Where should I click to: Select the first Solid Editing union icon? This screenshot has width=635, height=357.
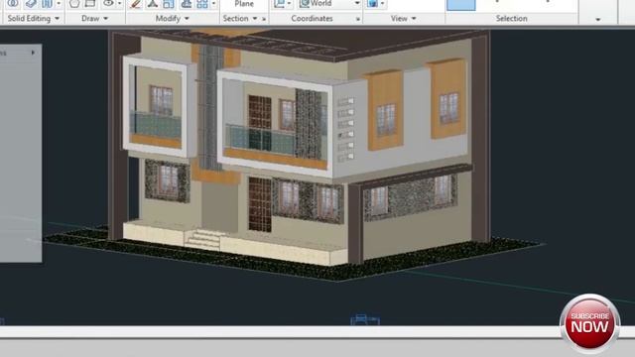pyautogui.click(x=13, y=4)
